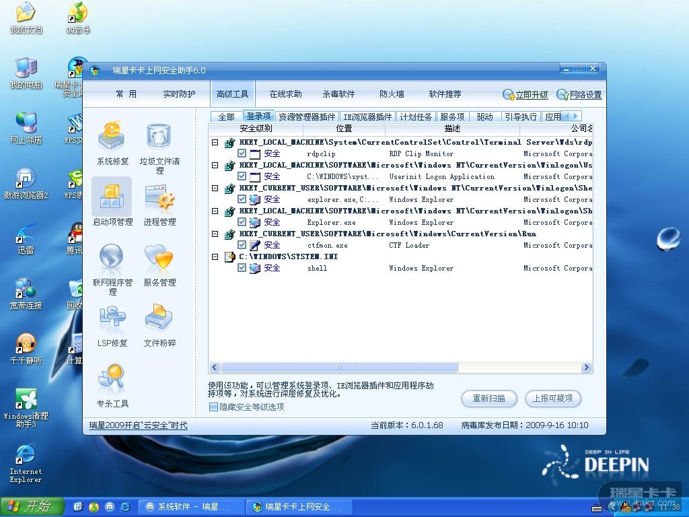Enable the 隐藏安全等级选项 checkbox

click(x=213, y=407)
